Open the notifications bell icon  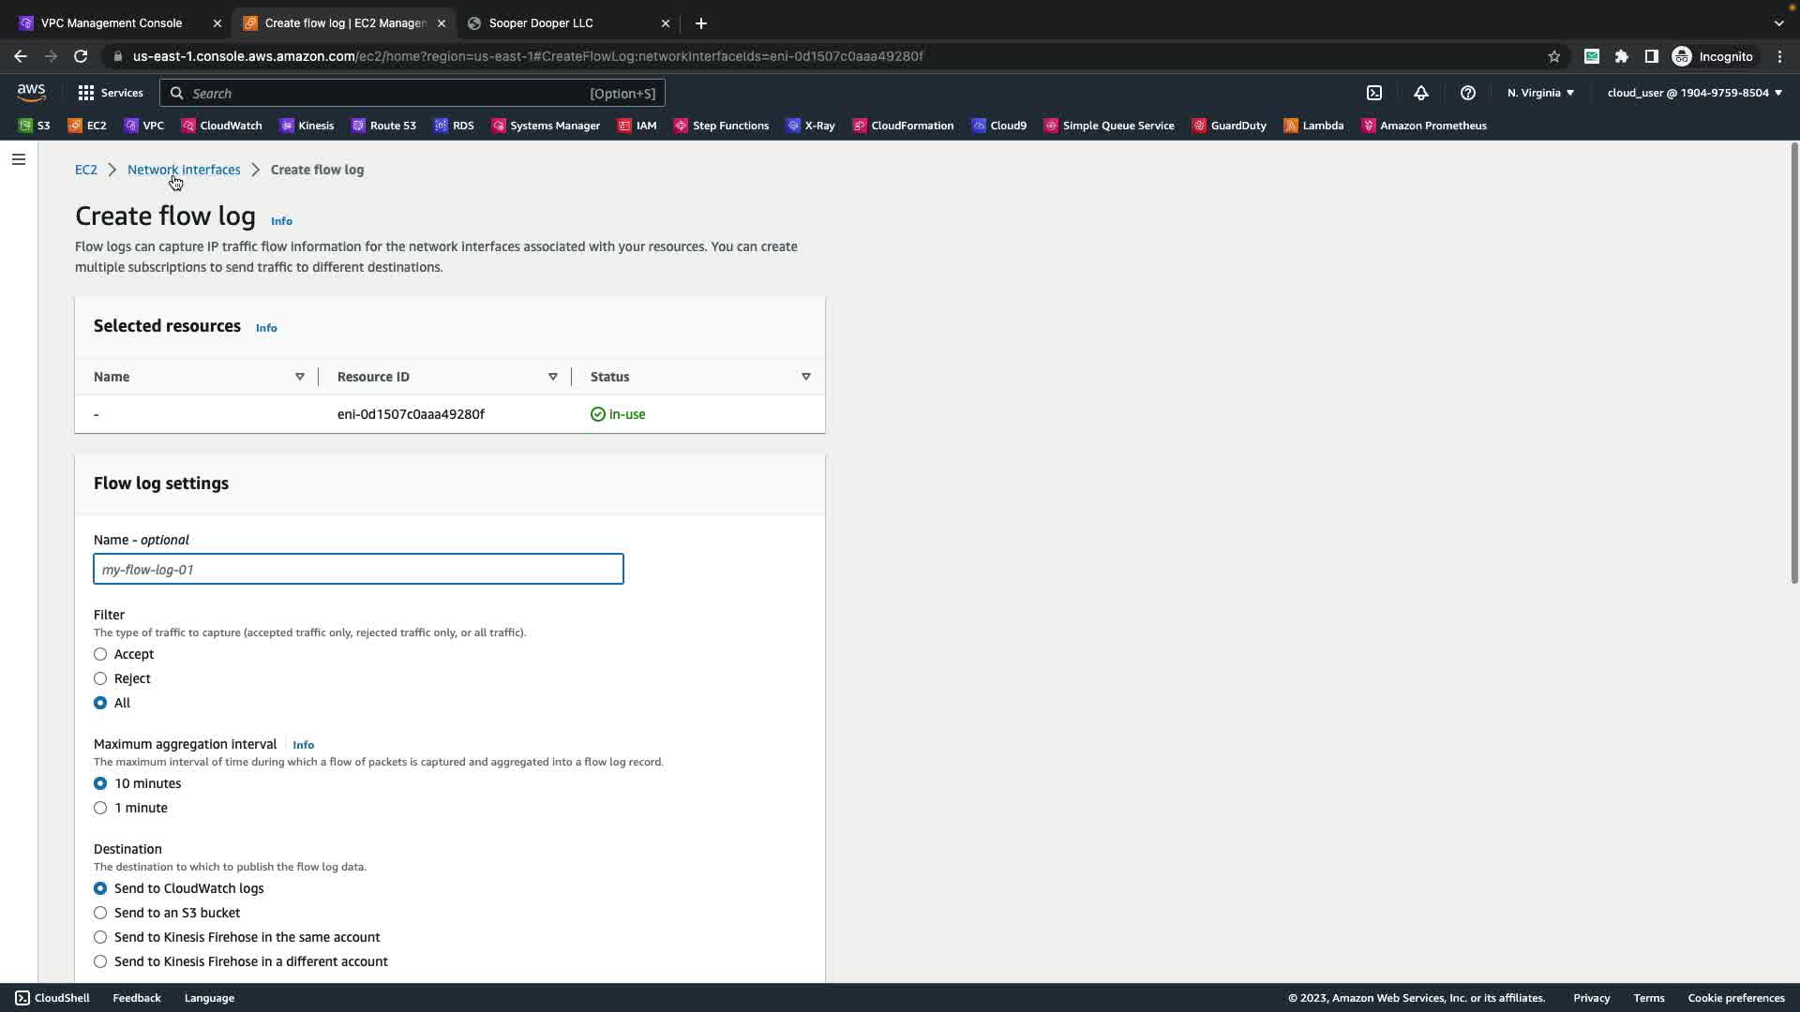(x=1421, y=93)
